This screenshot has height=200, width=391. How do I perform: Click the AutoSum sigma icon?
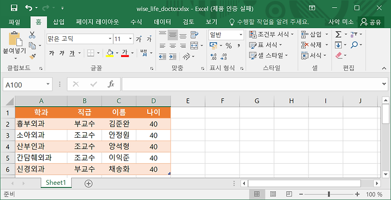pyautogui.click(x=338, y=34)
